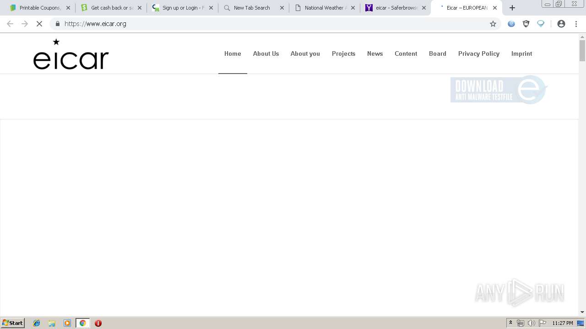
Task: Open the About Us page
Action: pos(266,53)
